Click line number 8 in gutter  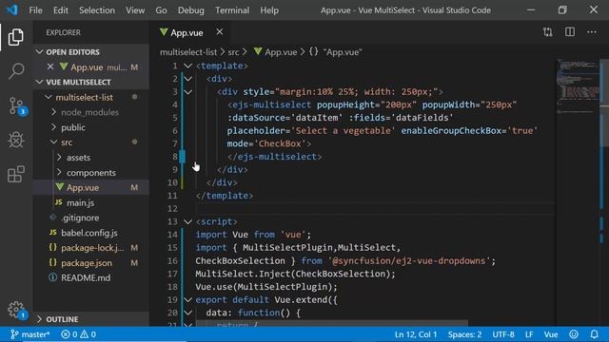(x=175, y=157)
